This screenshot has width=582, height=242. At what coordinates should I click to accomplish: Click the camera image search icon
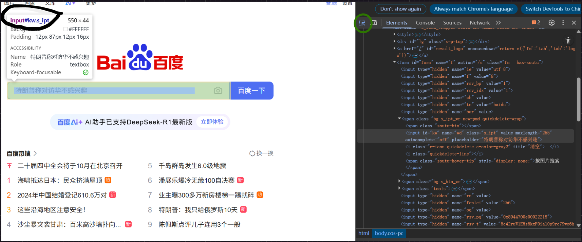coord(218,91)
